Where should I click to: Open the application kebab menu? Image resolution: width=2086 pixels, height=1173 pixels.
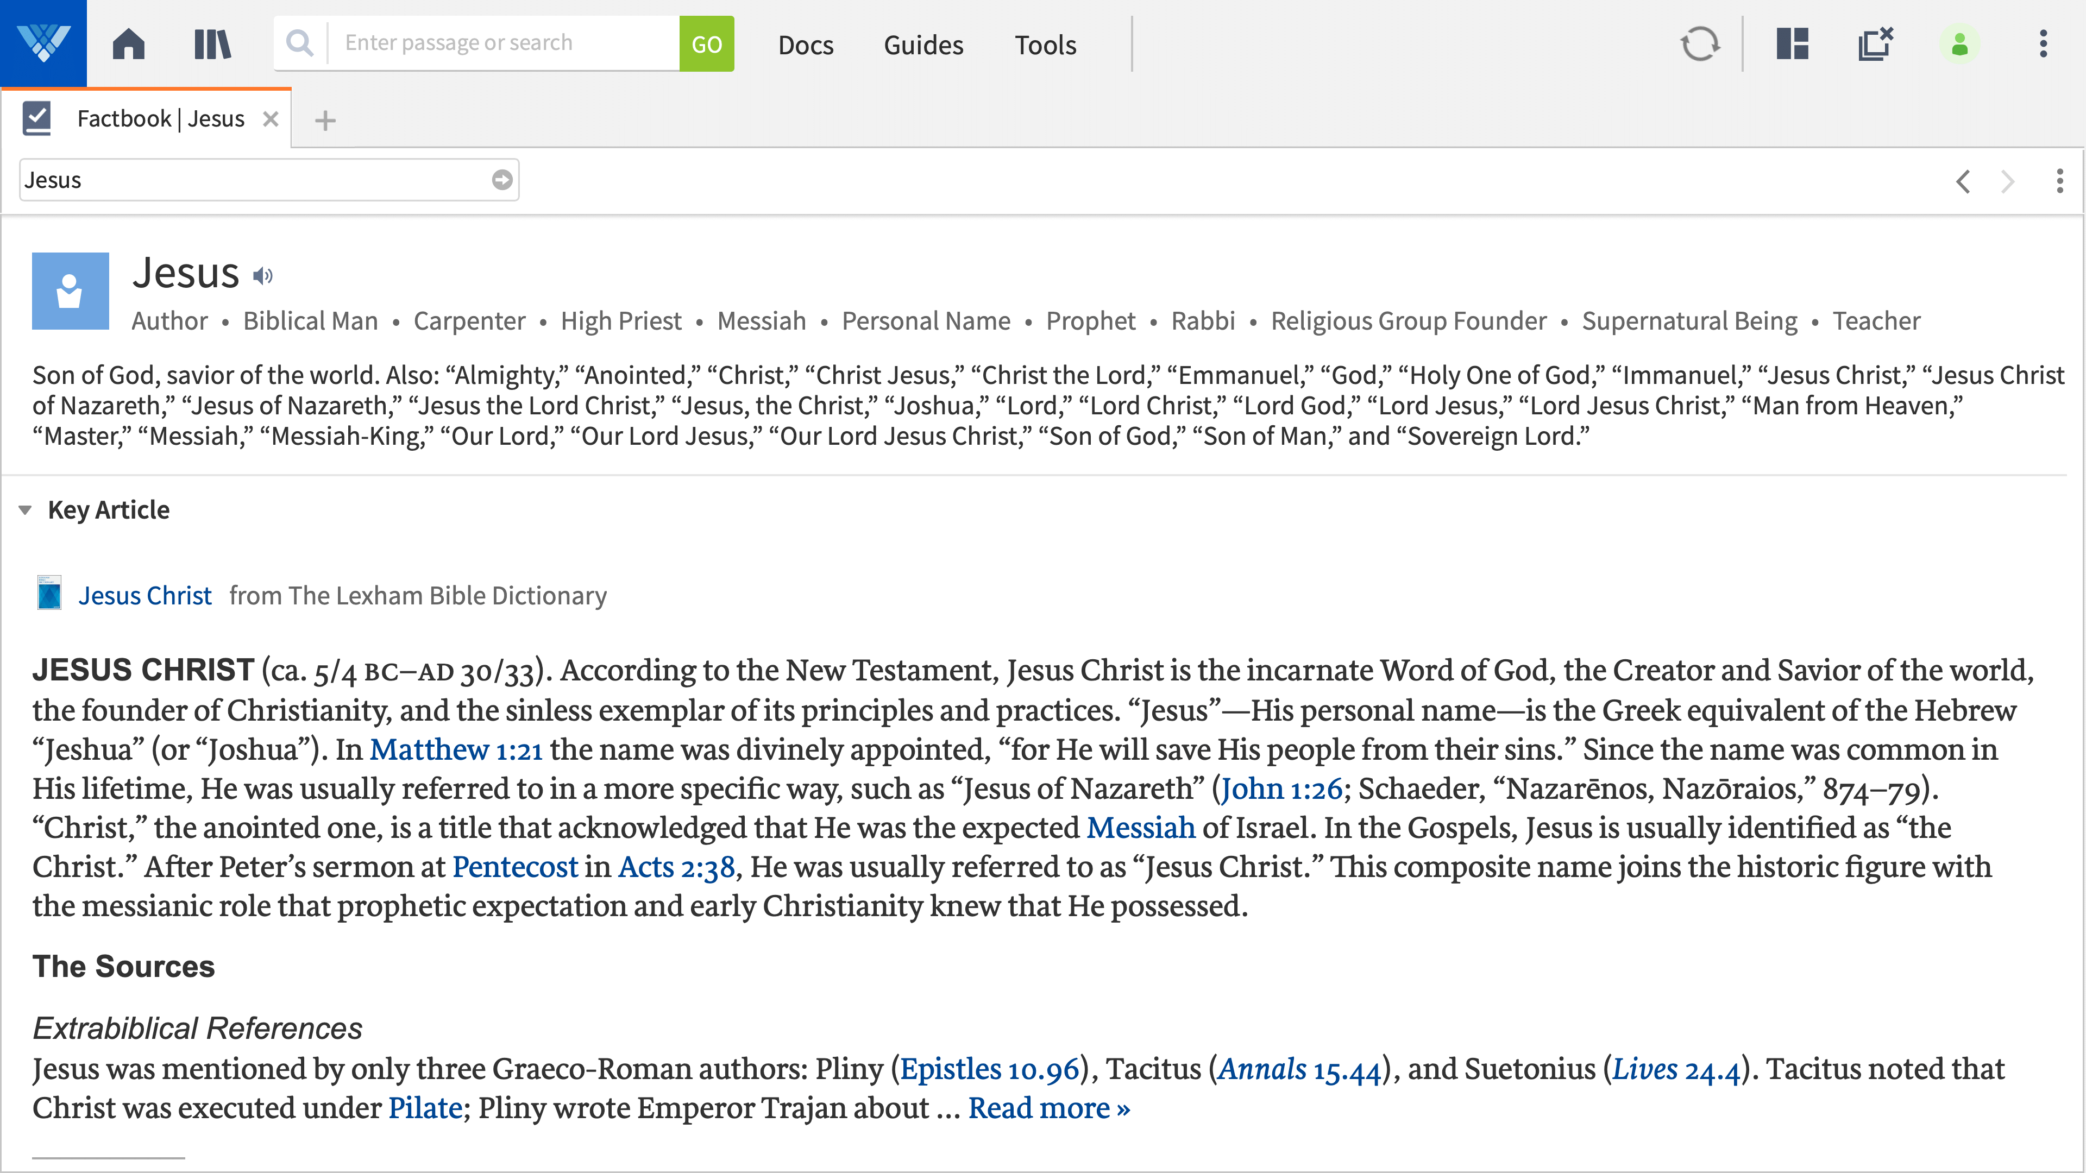click(2044, 43)
